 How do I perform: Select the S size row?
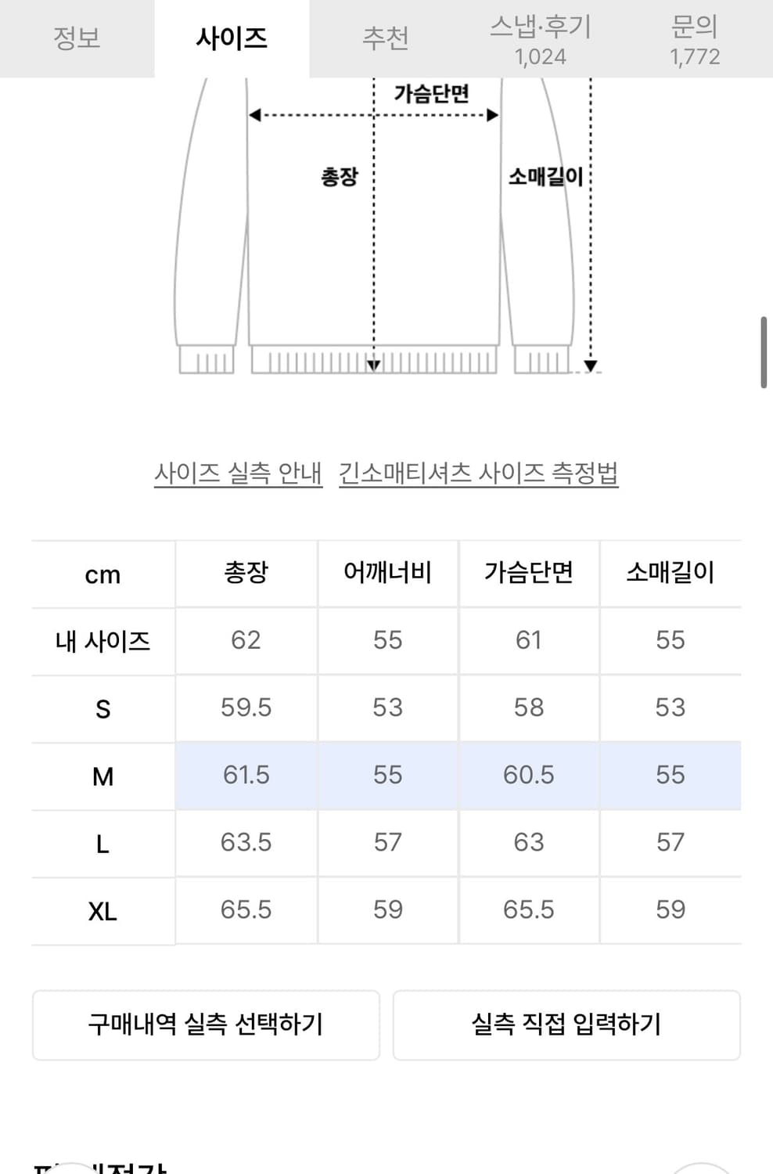[386, 708]
